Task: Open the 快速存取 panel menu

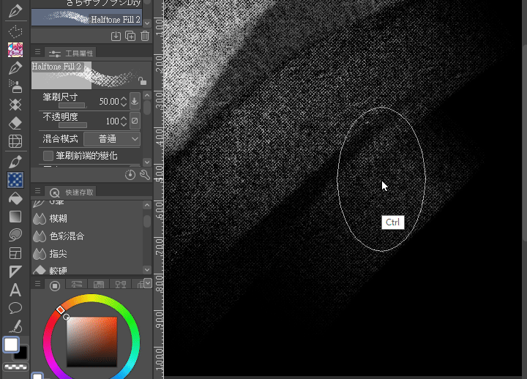Action: coord(37,191)
